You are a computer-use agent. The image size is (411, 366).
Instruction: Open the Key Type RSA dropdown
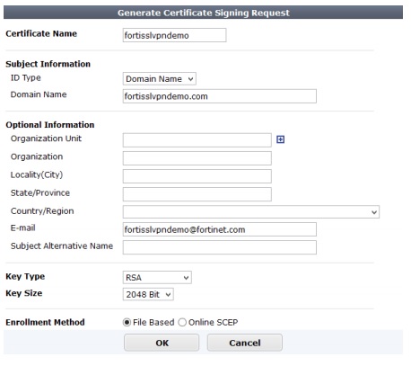pyautogui.click(x=157, y=277)
